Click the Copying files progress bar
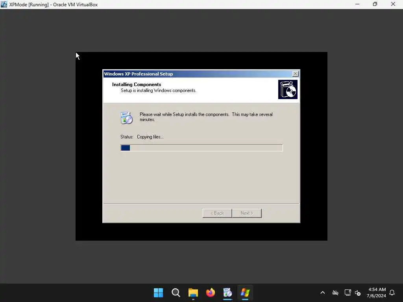The image size is (403, 302). (201, 148)
